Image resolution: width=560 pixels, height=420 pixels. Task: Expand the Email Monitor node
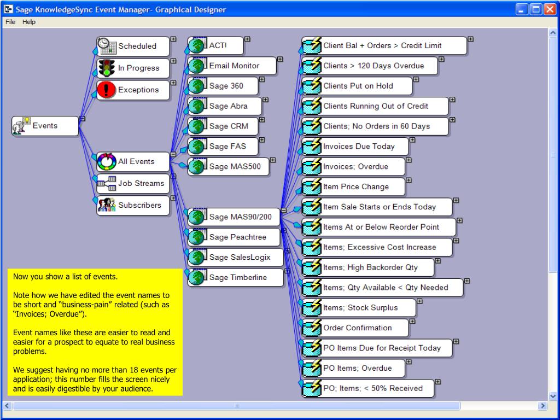pyautogui.click(x=280, y=59)
